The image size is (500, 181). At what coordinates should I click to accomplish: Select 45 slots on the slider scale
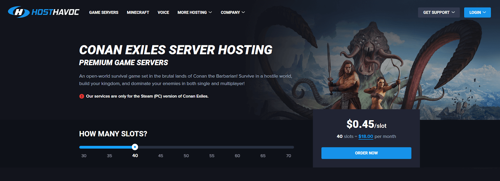coord(161,156)
